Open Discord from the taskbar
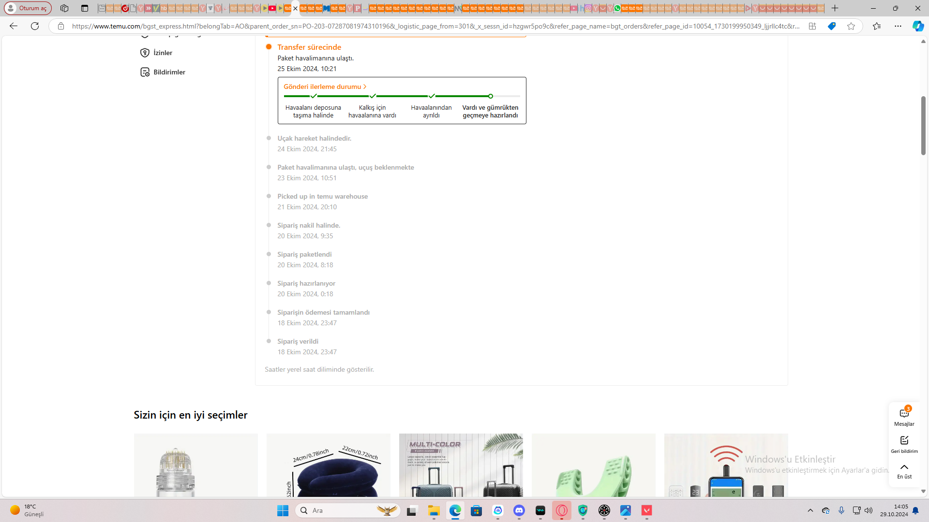 tap(519, 510)
